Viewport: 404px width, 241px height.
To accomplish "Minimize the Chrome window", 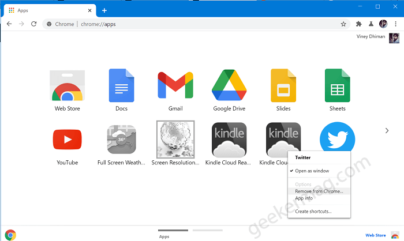I will pyautogui.click(x=360, y=6).
